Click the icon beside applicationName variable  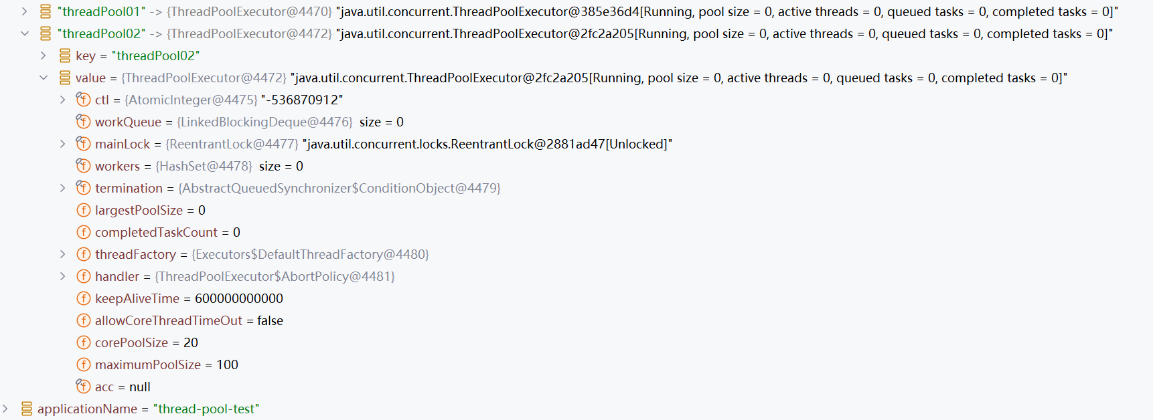pos(27,409)
